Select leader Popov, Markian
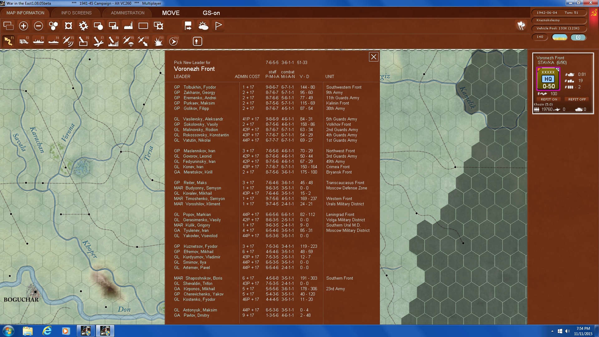The height and width of the screenshot is (337, 599). coord(192,214)
